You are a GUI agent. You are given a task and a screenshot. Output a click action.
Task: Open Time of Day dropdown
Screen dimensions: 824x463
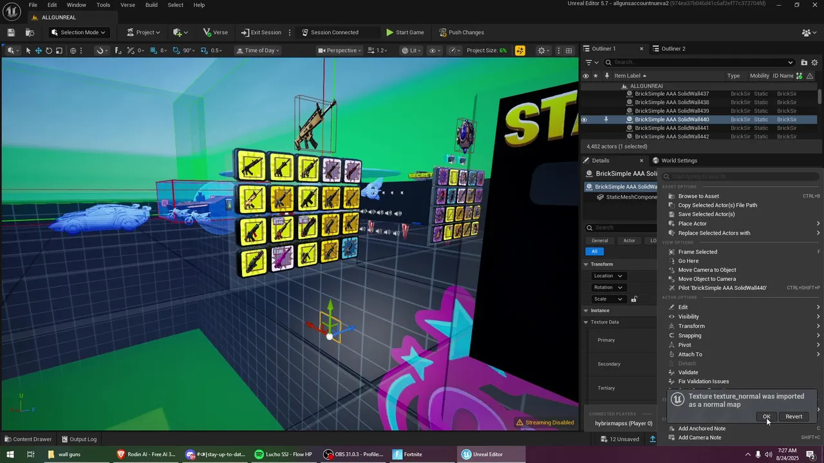(257, 50)
